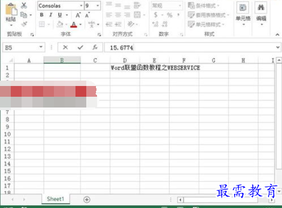The image size is (282, 208).
Task: Apply the accounting $ number format
Action: [156, 15]
